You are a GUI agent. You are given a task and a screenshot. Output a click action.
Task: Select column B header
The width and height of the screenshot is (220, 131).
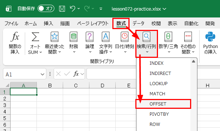(50, 85)
